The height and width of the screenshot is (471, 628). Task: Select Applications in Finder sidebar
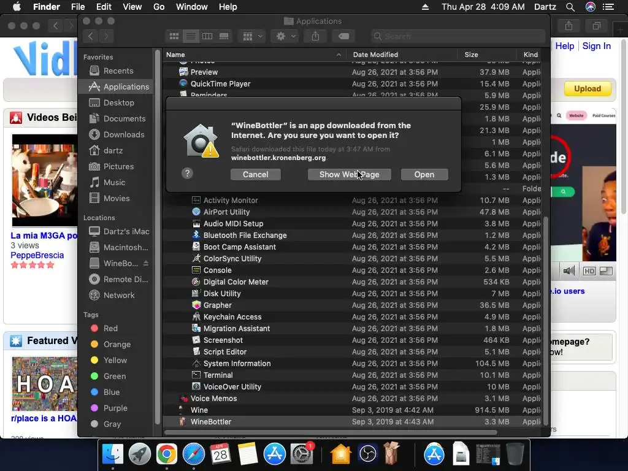coord(115,86)
